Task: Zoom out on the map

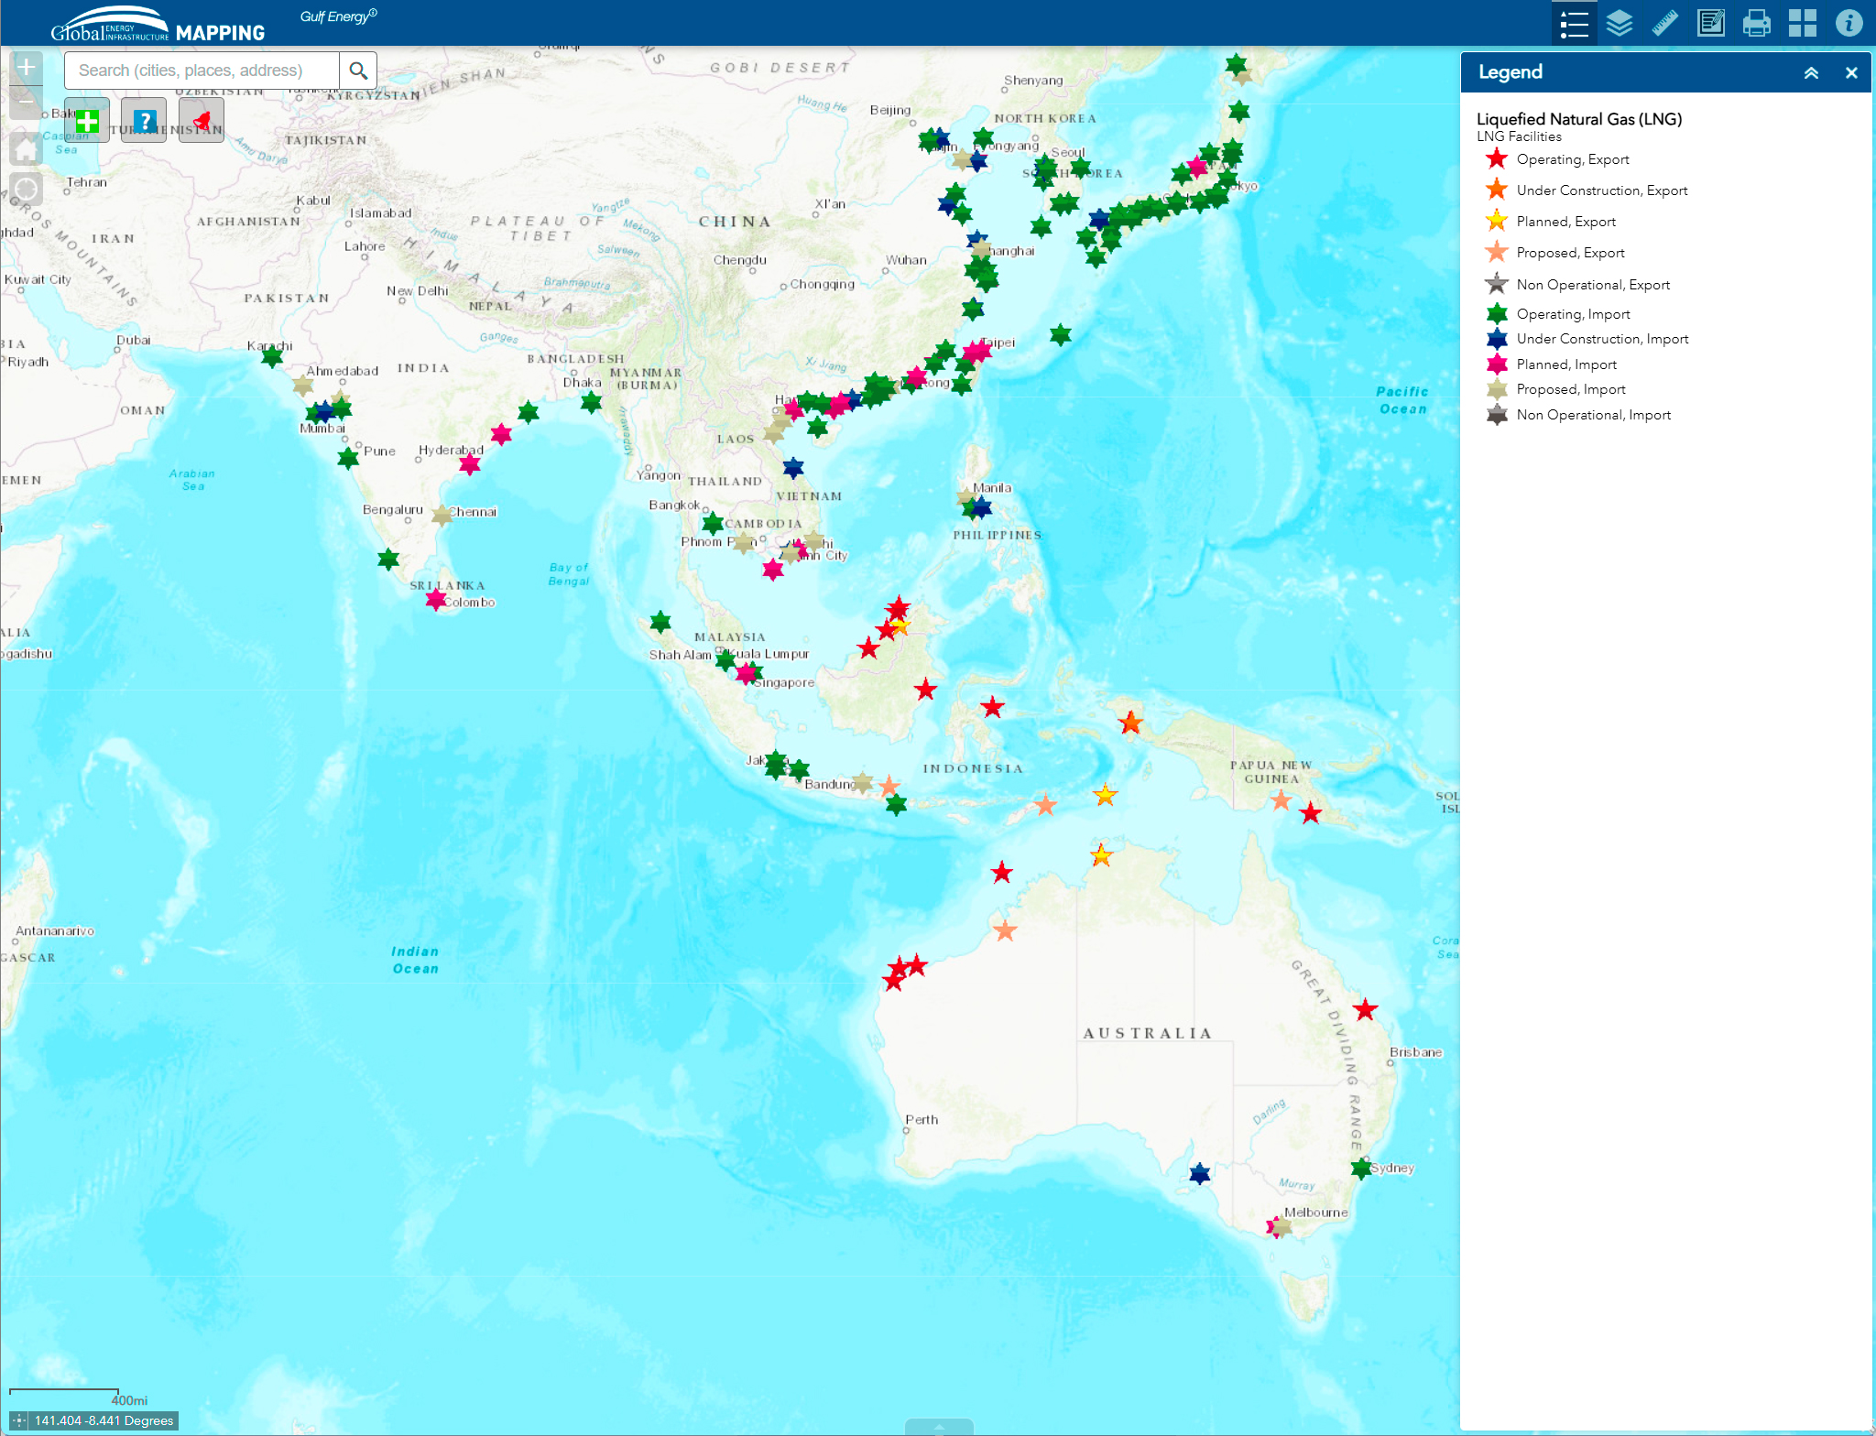Action: pyautogui.click(x=27, y=103)
